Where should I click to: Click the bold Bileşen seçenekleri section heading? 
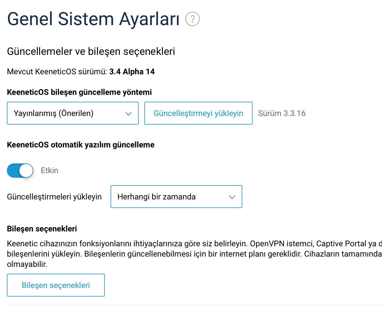(x=42, y=229)
